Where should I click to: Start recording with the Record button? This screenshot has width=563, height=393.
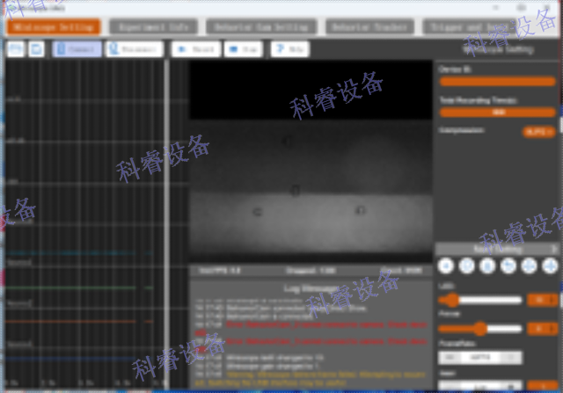point(194,49)
